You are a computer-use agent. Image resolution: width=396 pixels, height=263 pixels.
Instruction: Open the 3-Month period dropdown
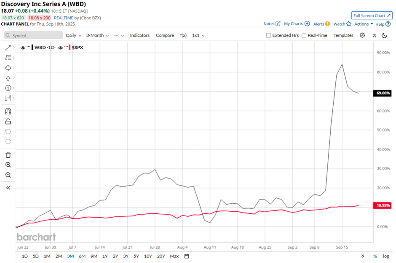[97, 35]
